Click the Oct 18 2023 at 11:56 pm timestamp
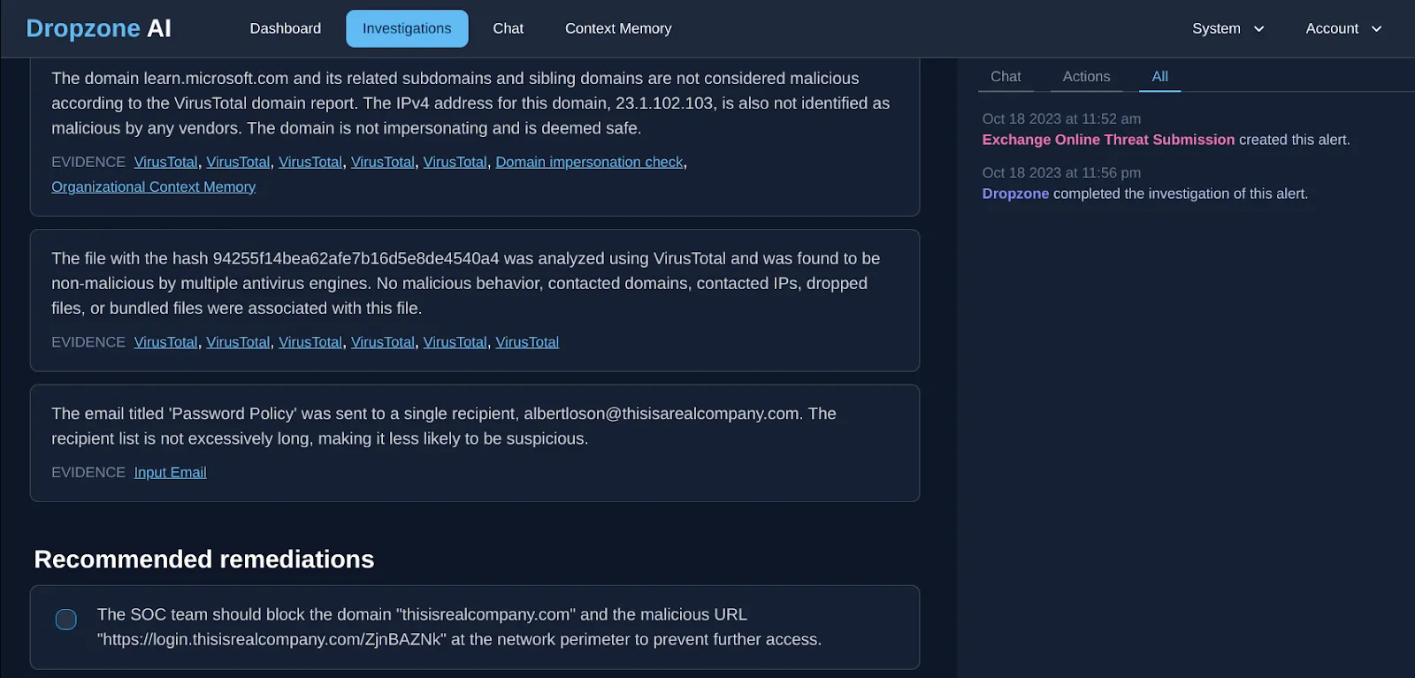The height and width of the screenshot is (678, 1415). click(1061, 172)
